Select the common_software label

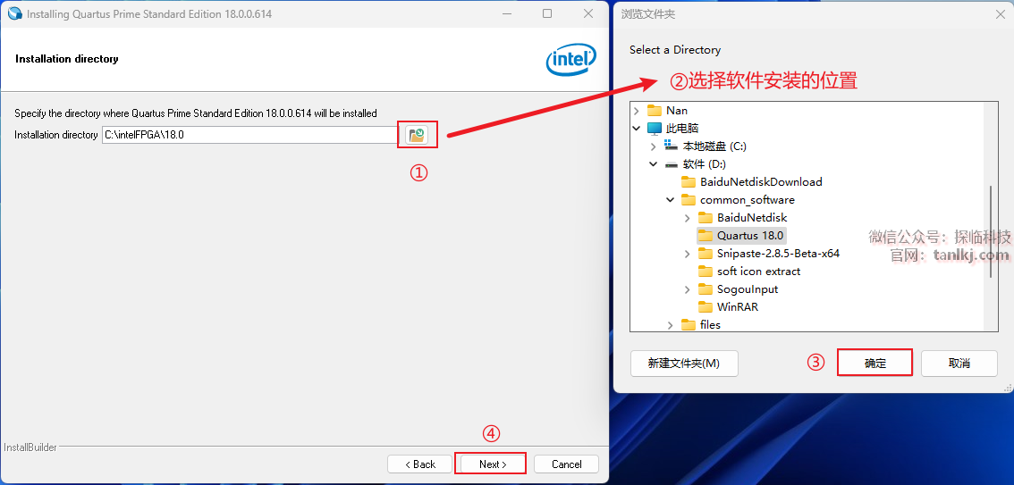(748, 200)
